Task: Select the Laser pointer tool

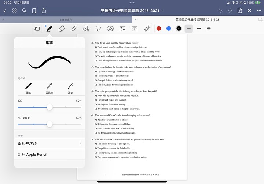Action: click(x=147, y=29)
